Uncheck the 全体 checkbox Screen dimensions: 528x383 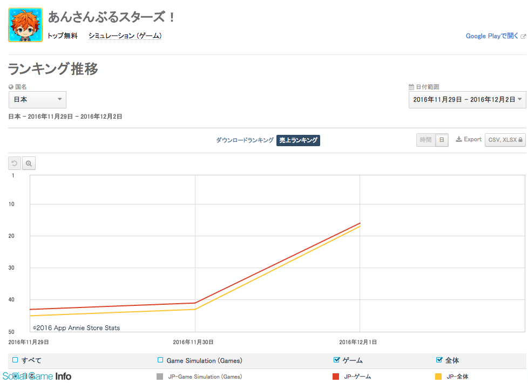[439, 360]
